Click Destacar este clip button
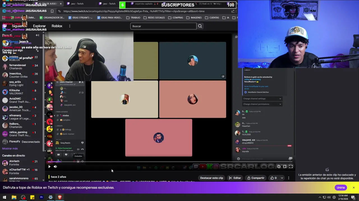The width and height of the screenshot is (359, 201). (x=211, y=178)
